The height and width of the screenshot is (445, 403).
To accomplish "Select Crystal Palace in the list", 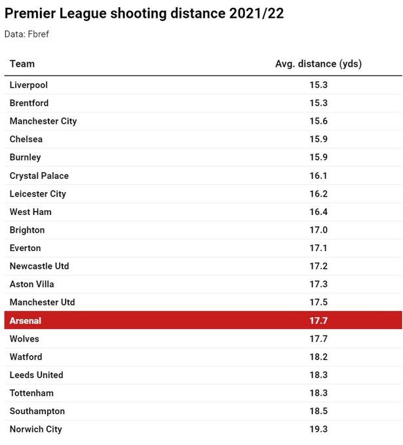I will point(39,176).
